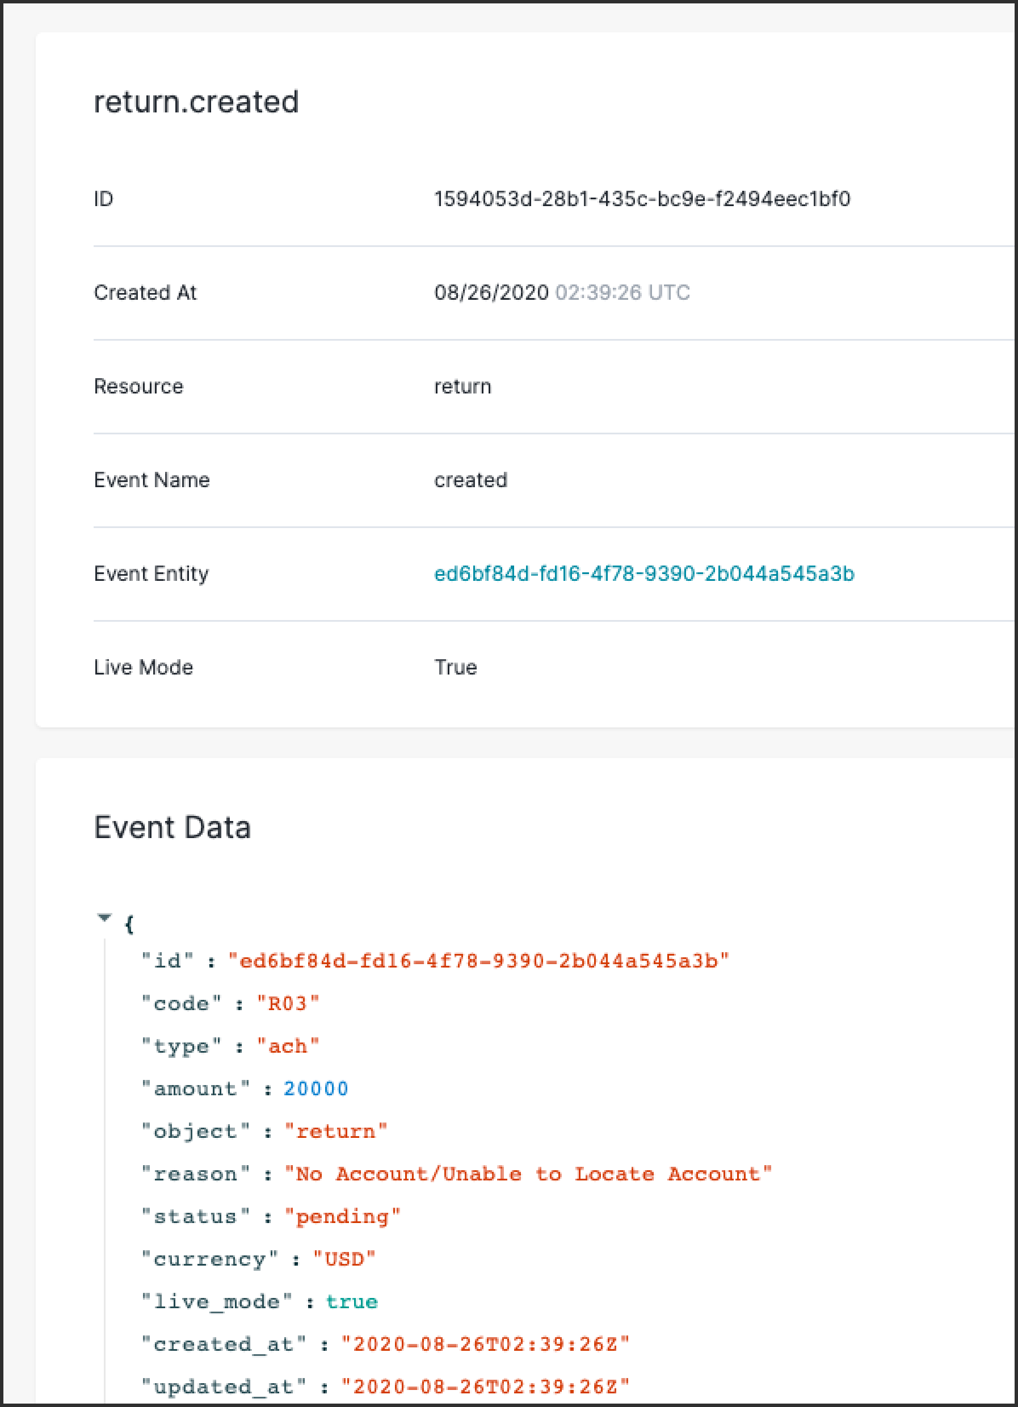Select the JSON object value "return"
Image resolution: width=1018 pixels, height=1407 pixels.
pyautogui.click(x=336, y=1132)
